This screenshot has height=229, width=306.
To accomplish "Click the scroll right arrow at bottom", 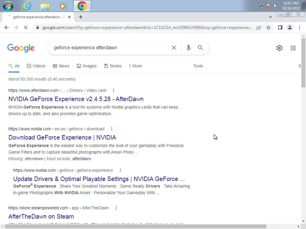I will click(x=298, y=227).
